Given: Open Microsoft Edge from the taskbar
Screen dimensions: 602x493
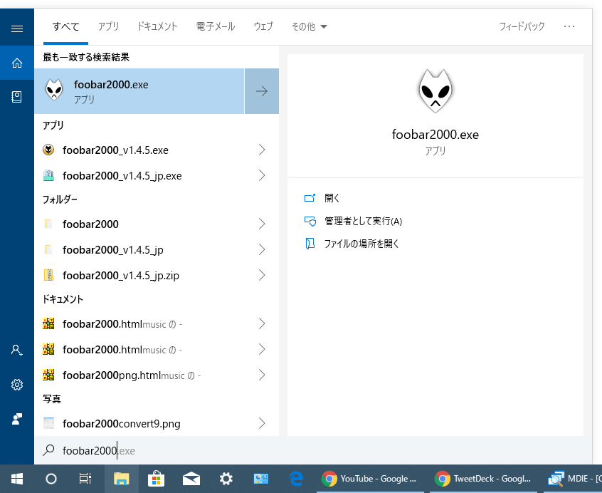Looking at the screenshot, I should [x=296, y=479].
